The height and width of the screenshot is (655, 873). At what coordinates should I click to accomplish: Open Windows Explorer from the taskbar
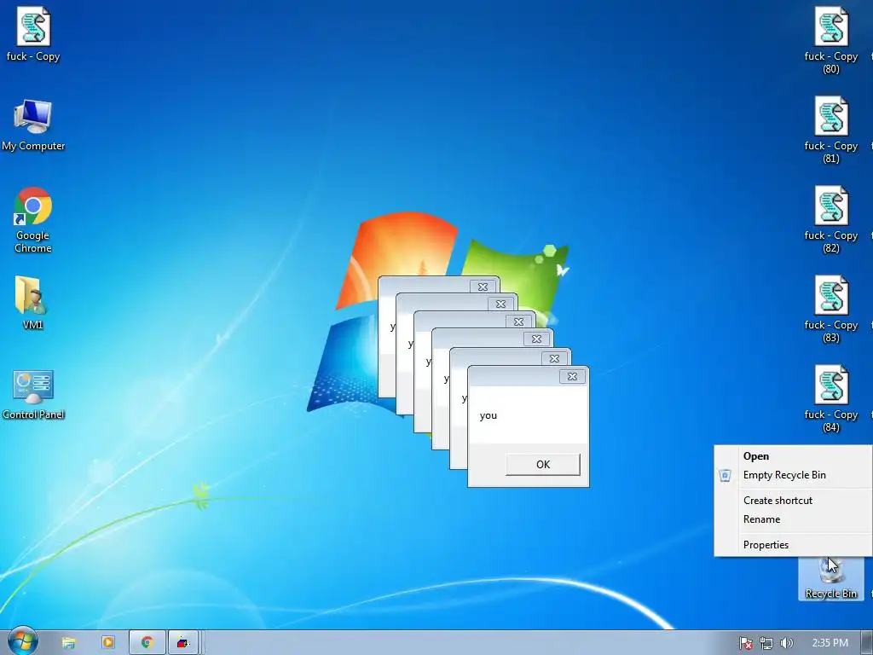point(68,643)
